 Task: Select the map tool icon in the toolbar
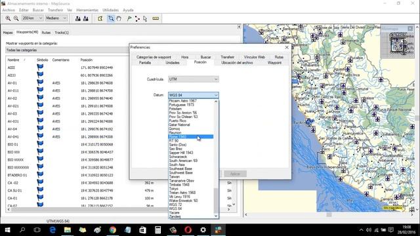click(x=100, y=18)
